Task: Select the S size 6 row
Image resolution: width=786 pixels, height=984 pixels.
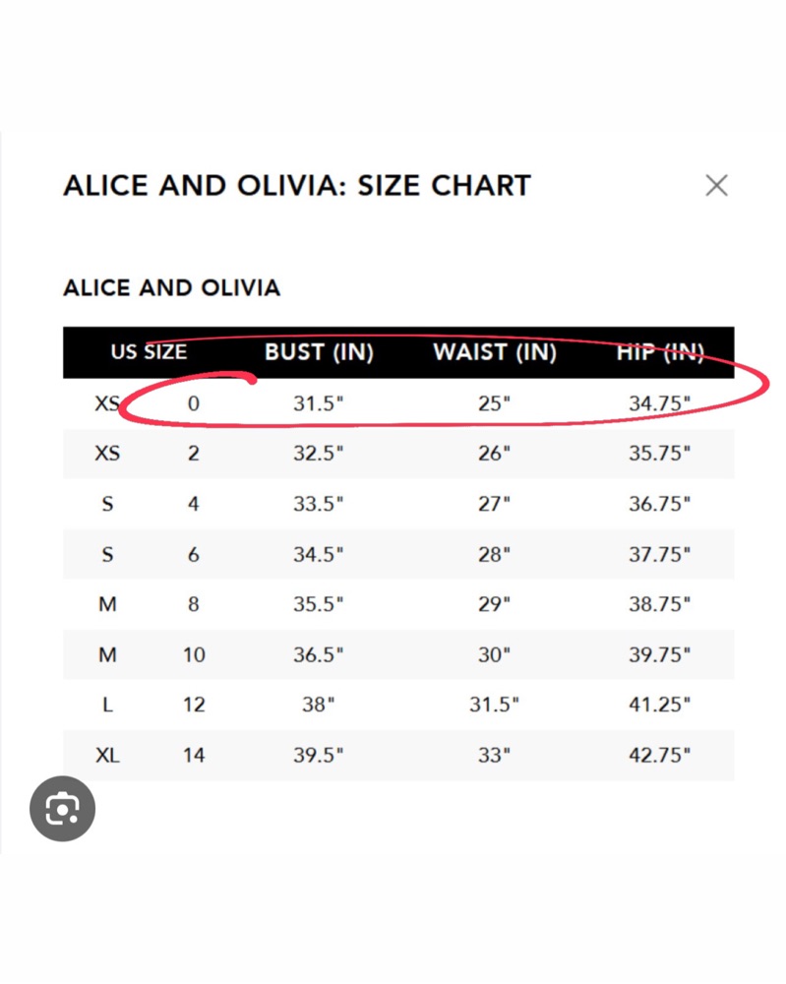Action: click(398, 554)
